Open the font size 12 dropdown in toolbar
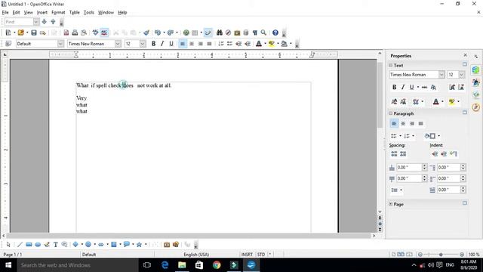The height and width of the screenshot is (272, 483). tap(143, 44)
